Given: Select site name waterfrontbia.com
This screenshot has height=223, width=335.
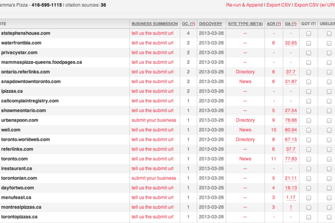Looking at the screenshot, I should [x=21, y=43].
